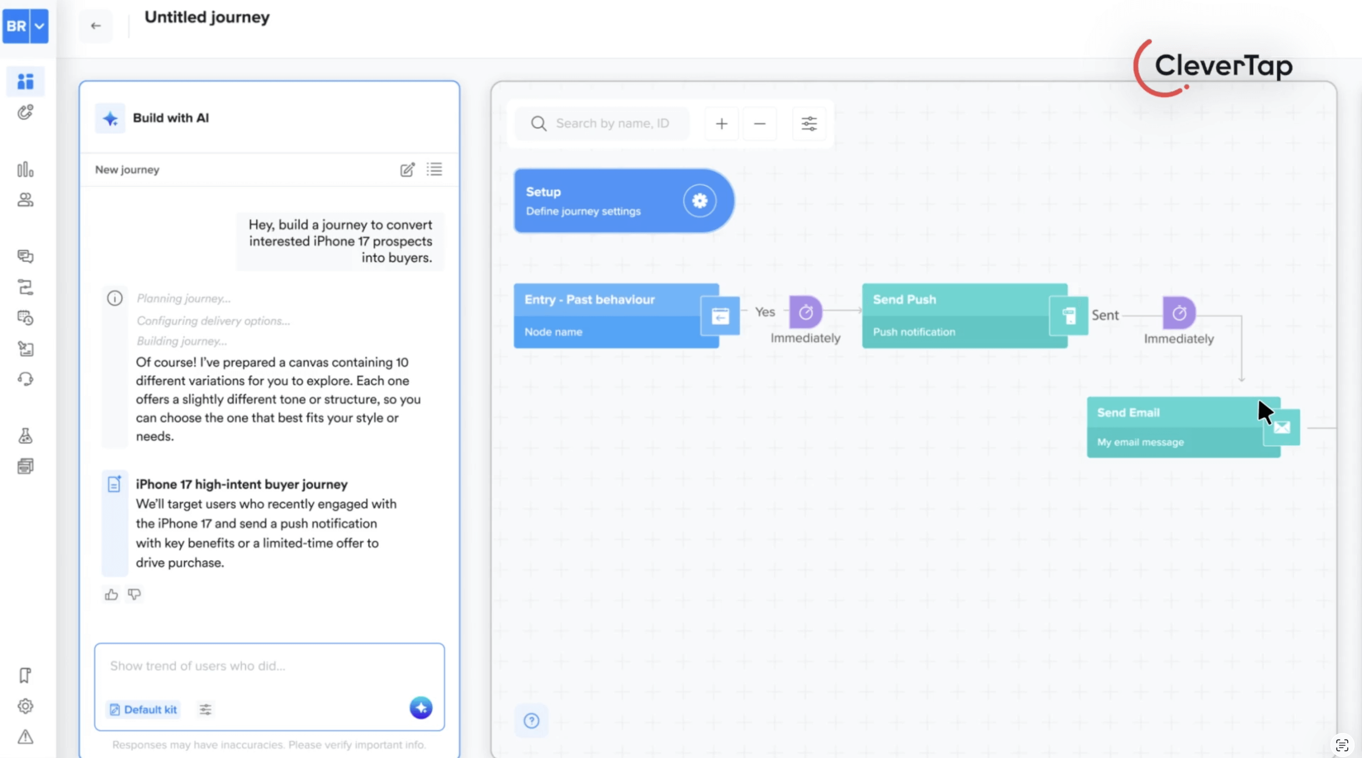Image resolution: width=1362 pixels, height=758 pixels.
Task: Open the gear icon on the Setup node
Action: 700,201
